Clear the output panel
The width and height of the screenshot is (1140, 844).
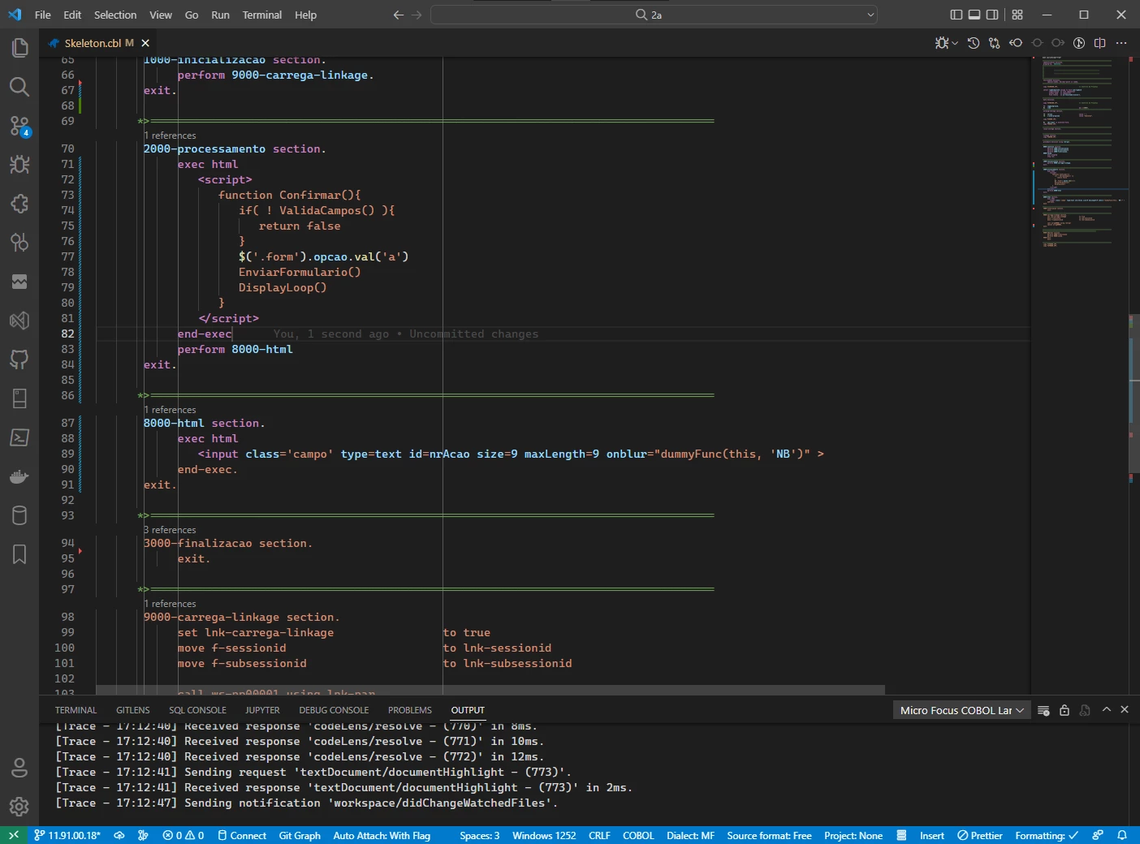tap(1043, 710)
